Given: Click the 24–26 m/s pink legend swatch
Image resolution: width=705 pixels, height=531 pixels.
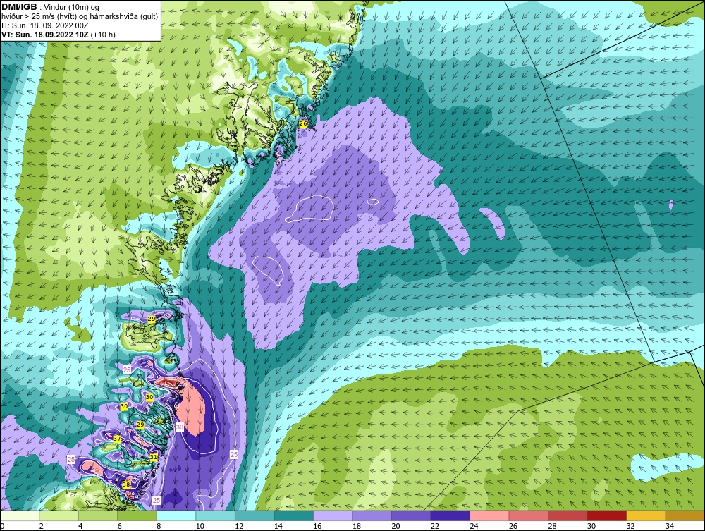Looking at the screenshot, I should [x=489, y=515].
